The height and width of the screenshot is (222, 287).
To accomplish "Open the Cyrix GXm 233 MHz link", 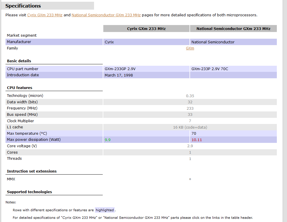I will pyautogui.click(x=45, y=15).
